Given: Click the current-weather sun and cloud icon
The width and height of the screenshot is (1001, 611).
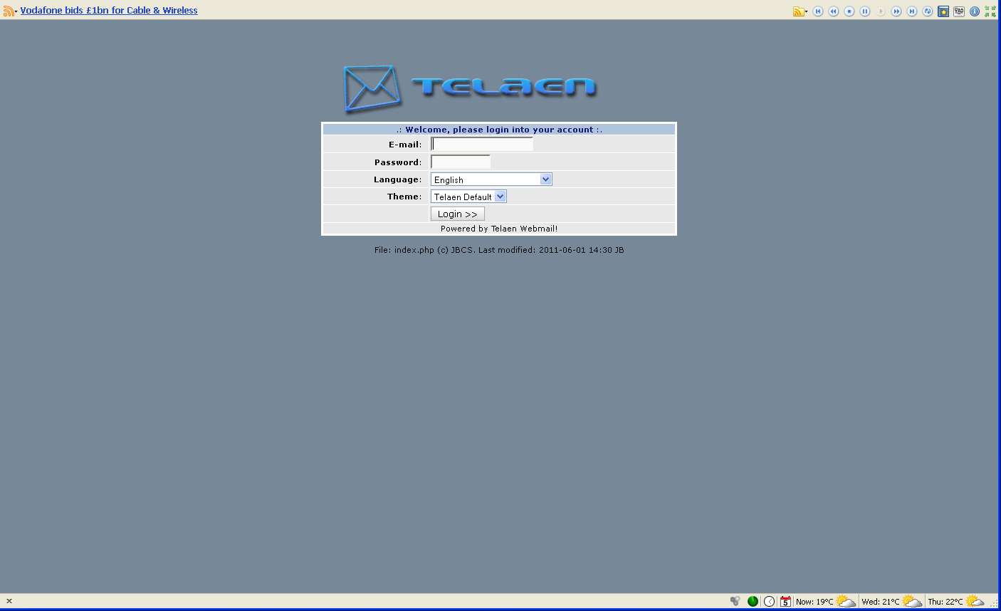Looking at the screenshot, I should [x=846, y=601].
